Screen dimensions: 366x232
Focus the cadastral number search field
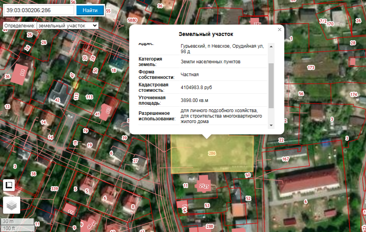click(39, 10)
